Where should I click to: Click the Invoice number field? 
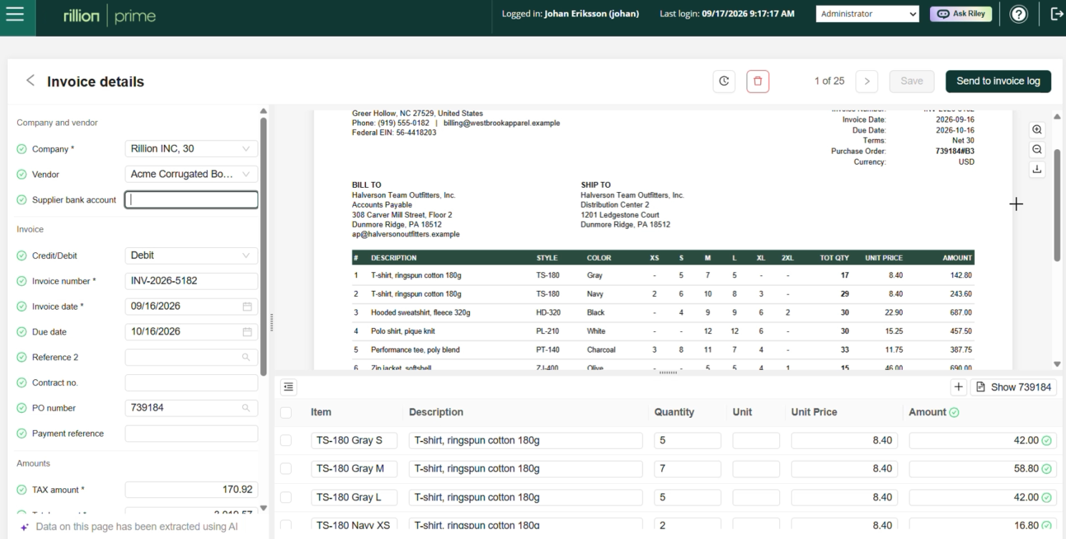pos(191,281)
